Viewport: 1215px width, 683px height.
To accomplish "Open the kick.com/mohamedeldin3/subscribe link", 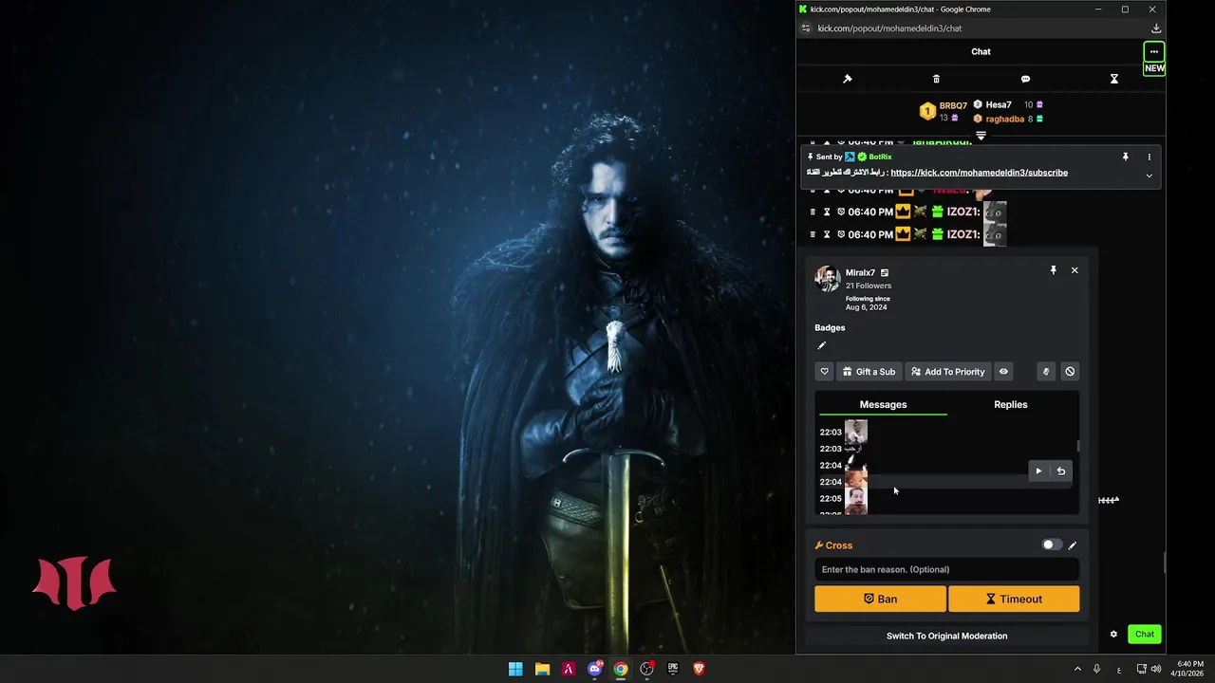I will coord(979,173).
